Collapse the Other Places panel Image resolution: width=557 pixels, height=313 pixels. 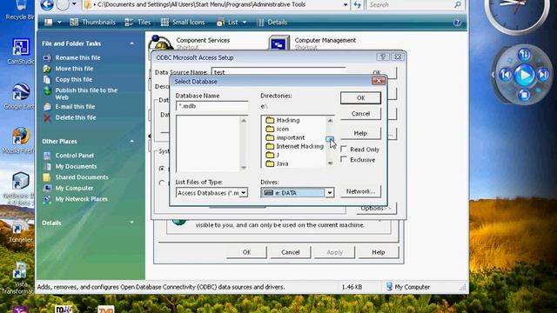click(131, 141)
